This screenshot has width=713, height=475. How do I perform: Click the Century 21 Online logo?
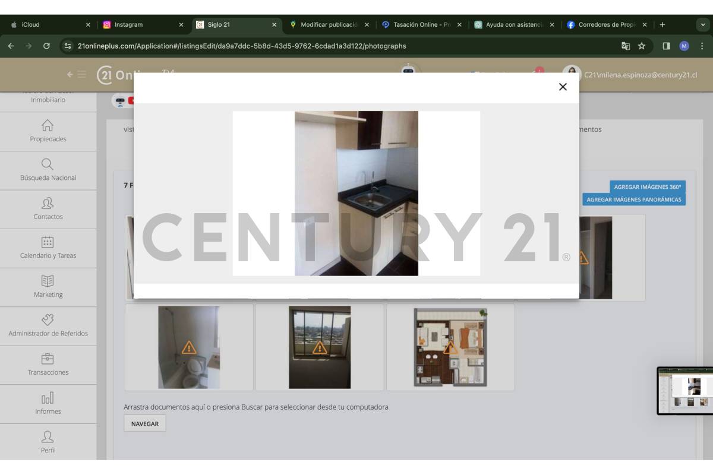pos(135,75)
